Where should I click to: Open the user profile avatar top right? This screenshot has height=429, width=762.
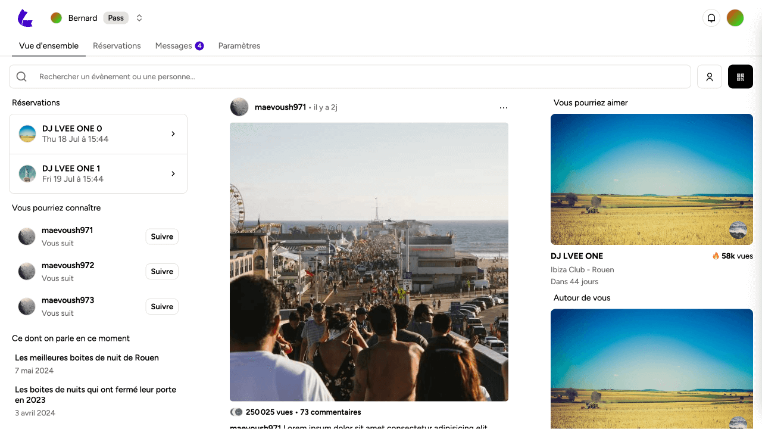click(735, 18)
